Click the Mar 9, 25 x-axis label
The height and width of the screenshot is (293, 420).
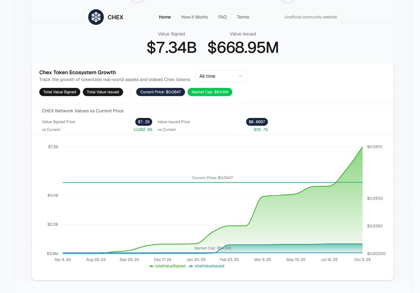point(262,260)
